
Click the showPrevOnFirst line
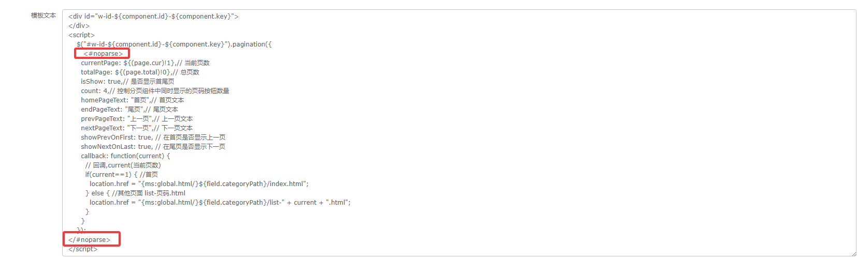click(x=153, y=138)
